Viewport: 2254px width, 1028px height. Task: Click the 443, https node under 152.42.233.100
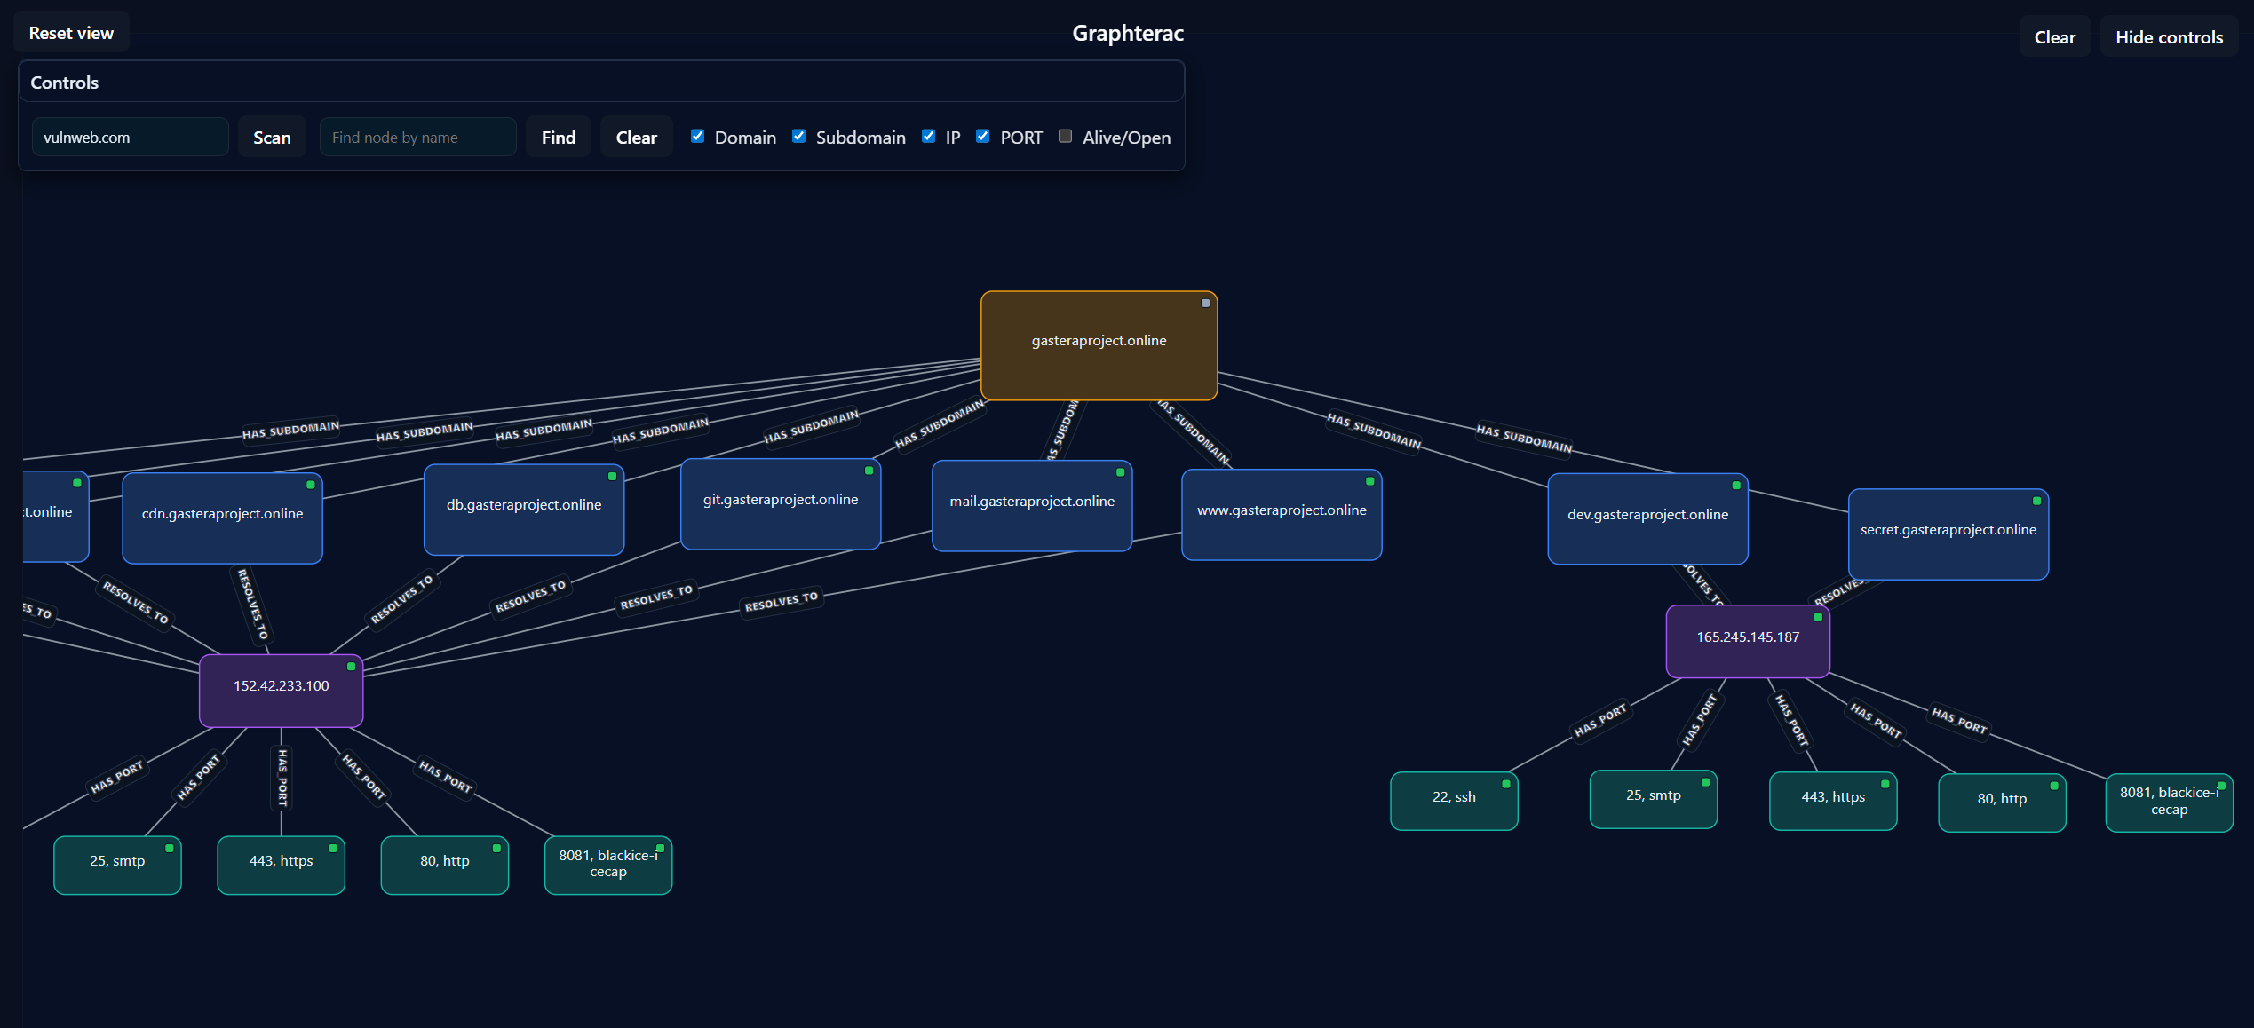pos(281,864)
